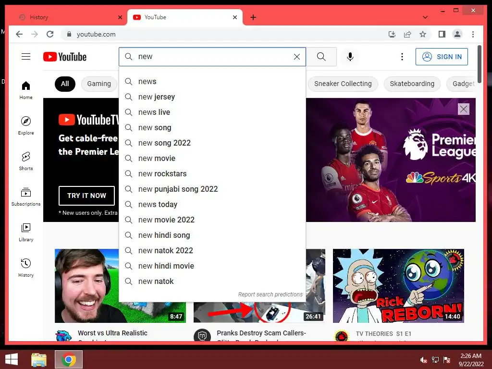Choose 'new punjabi song 2022' suggestion
The image size is (492, 369).
point(212,189)
